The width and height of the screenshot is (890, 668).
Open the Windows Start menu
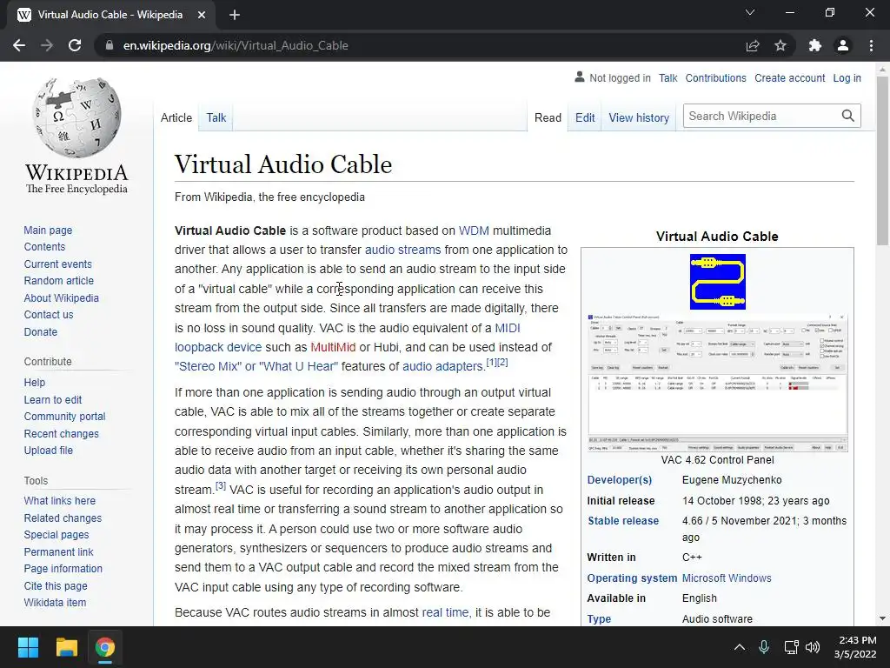tap(28, 647)
